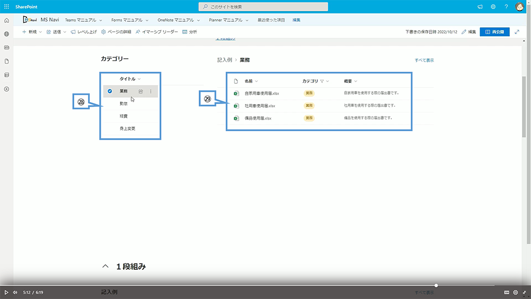This screenshot has width=531, height=299.
Task: Open the settings gear in header
Action: pos(493,7)
